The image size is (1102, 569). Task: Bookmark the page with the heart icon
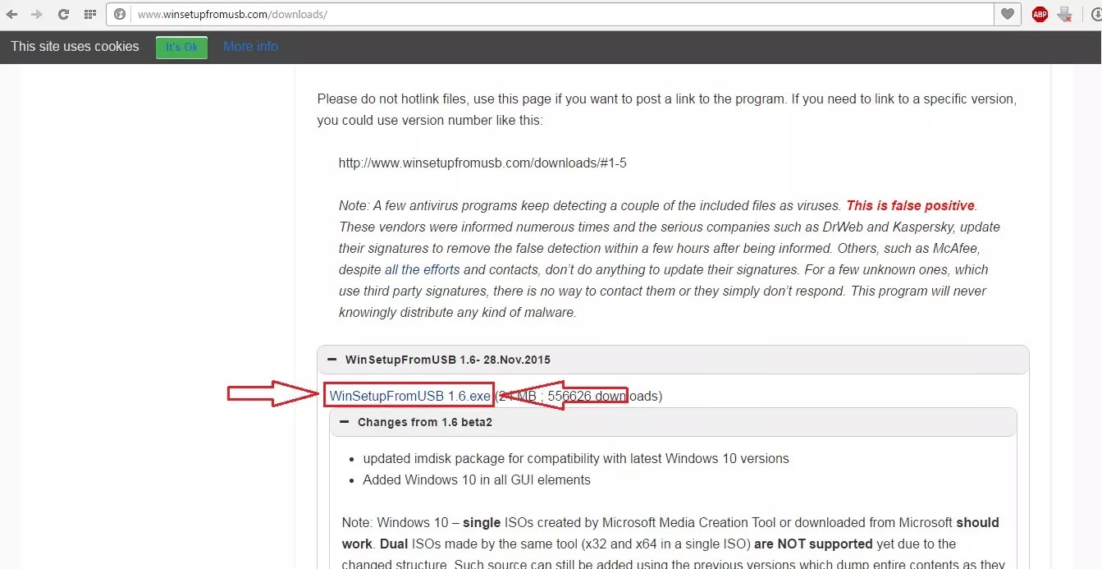click(x=1008, y=14)
